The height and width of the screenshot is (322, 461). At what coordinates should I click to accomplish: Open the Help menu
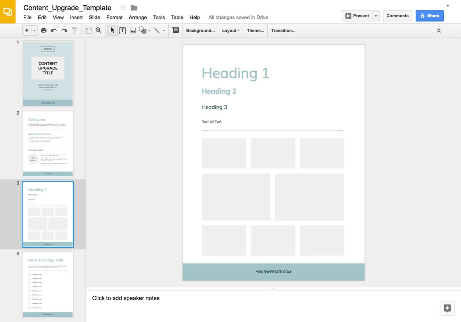tap(195, 18)
